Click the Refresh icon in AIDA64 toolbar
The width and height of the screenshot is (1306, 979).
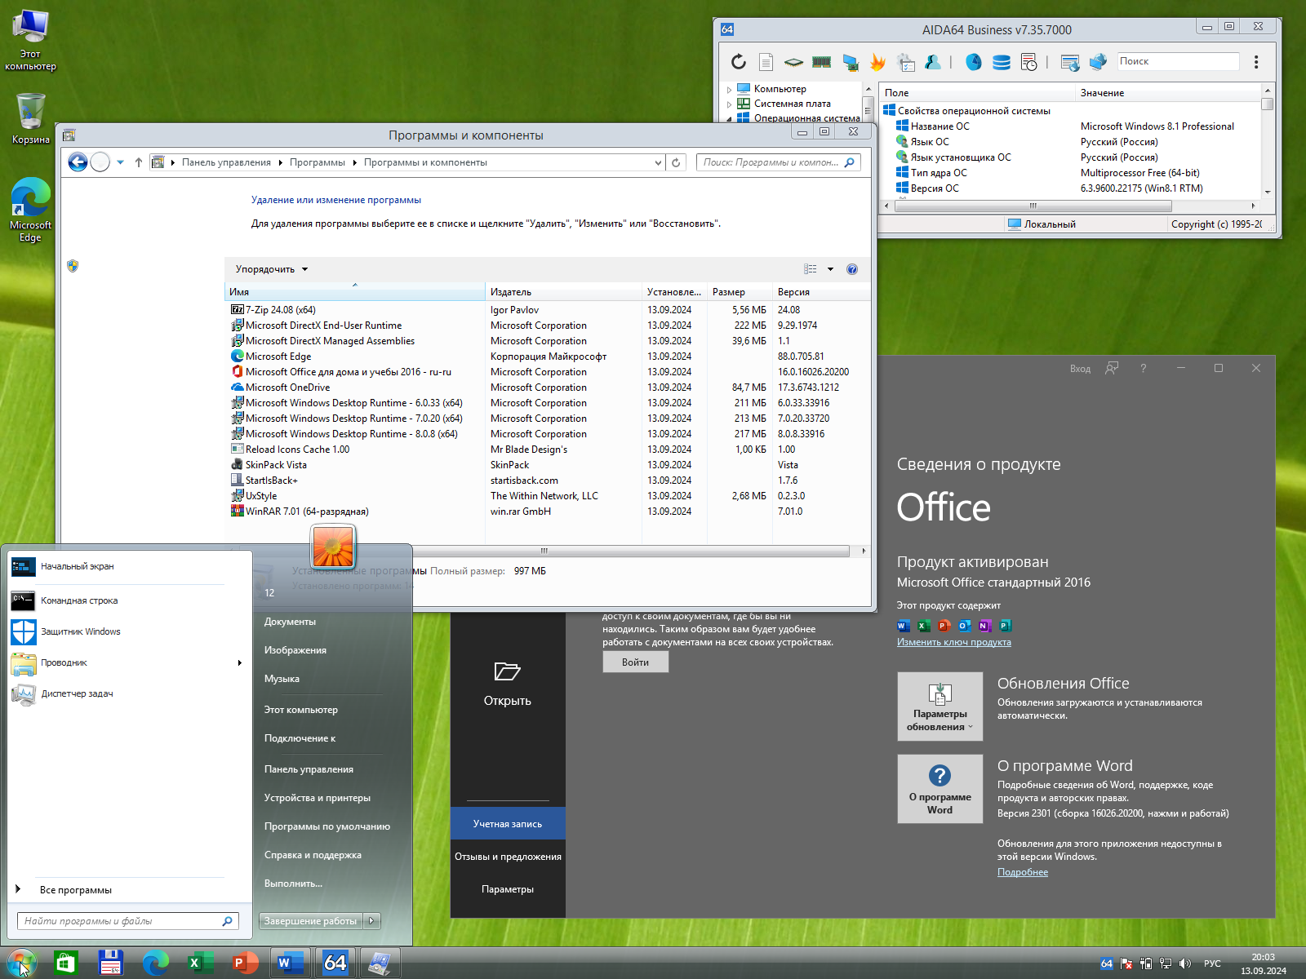click(739, 62)
